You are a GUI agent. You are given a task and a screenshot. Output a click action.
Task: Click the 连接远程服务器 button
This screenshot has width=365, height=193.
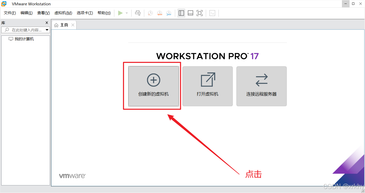[x=262, y=86]
